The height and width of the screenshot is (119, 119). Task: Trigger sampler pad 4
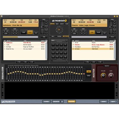pyautogui.click(x=65, y=45)
